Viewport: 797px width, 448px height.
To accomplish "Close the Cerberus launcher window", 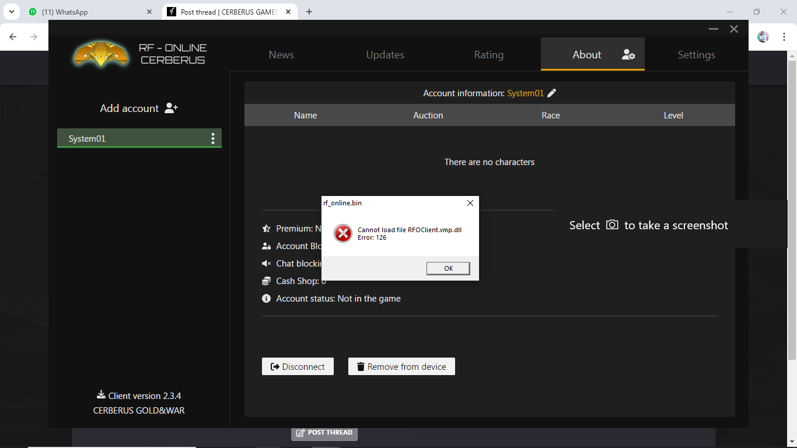I will click(734, 29).
